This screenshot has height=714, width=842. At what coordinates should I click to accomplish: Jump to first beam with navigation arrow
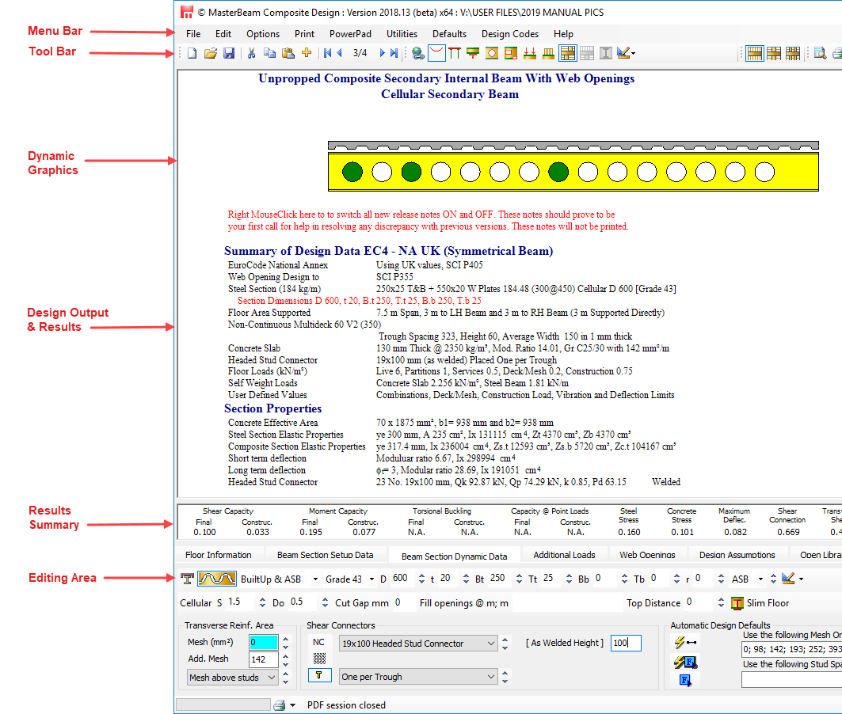click(x=327, y=54)
